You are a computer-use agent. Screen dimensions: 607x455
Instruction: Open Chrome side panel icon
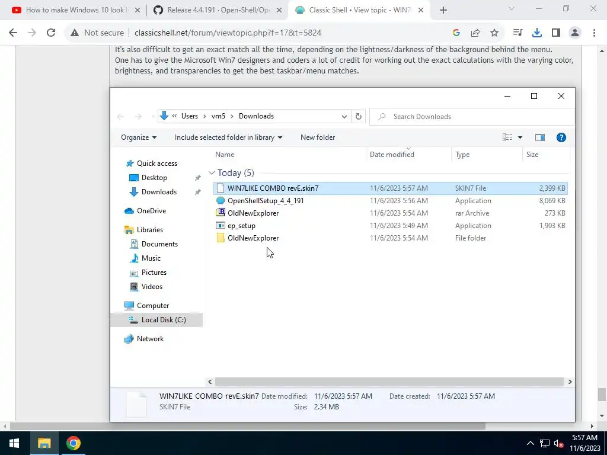click(x=556, y=33)
